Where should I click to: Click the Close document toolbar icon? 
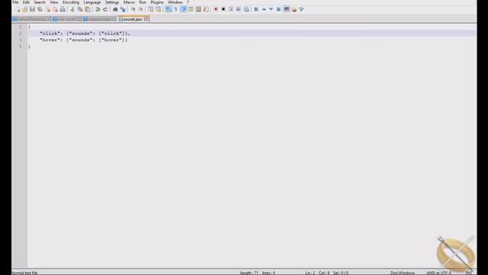47,9
